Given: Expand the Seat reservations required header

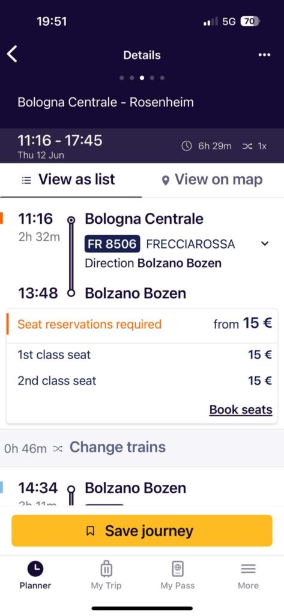Looking at the screenshot, I should tap(142, 324).
